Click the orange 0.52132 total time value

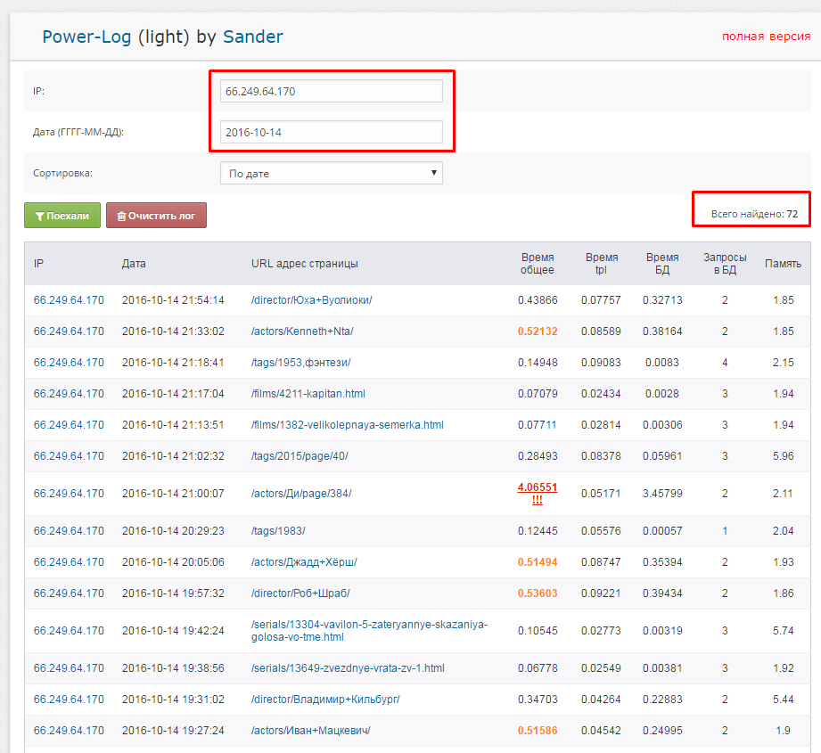(538, 331)
